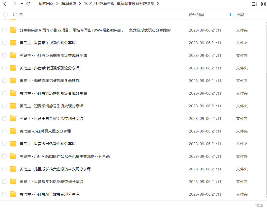Click folder icon of 小红书AI订婚书变现分享课
The width and height of the screenshot is (267, 209).
[13, 194]
